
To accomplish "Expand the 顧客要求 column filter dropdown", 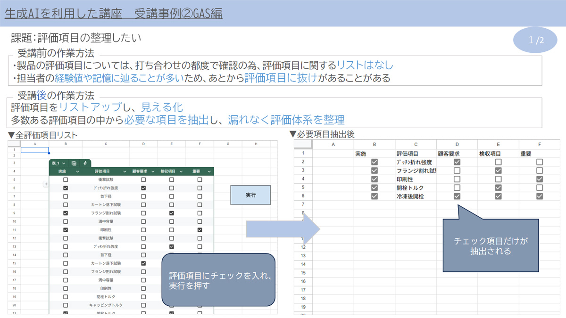I will tap(153, 171).
